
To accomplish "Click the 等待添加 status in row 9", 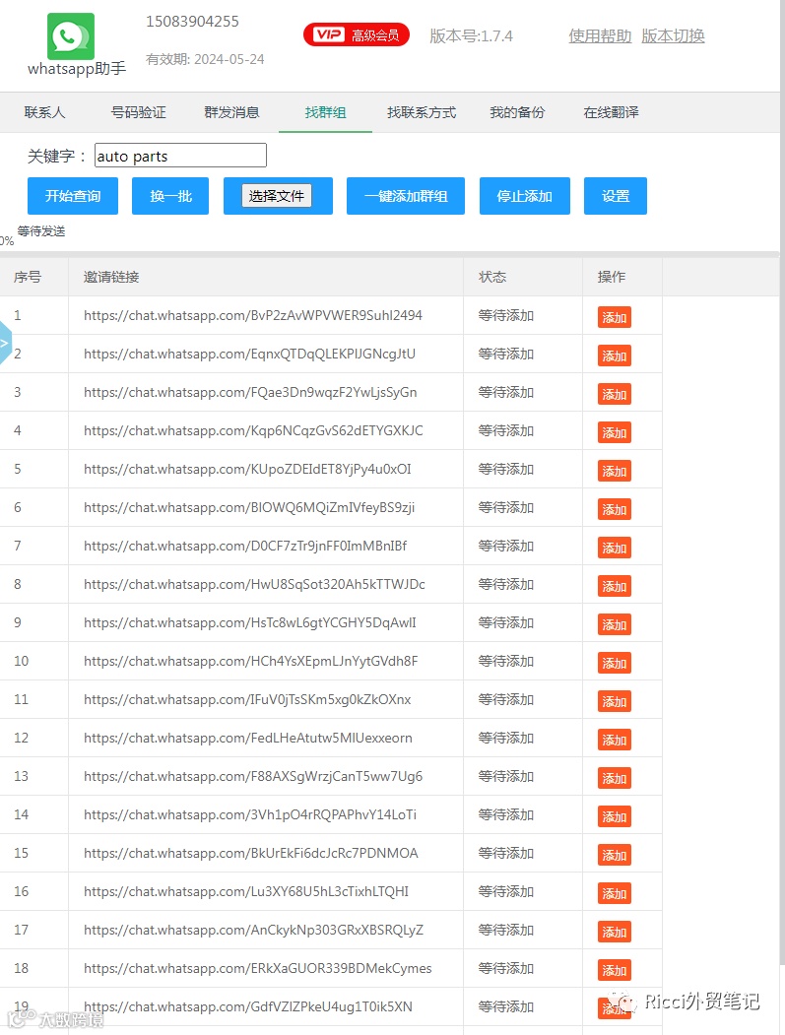I will click(x=506, y=622).
